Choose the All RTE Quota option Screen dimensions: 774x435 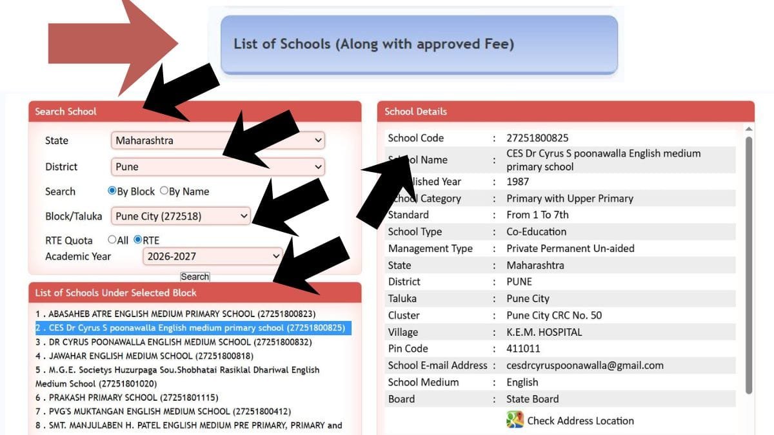click(112, 240)
